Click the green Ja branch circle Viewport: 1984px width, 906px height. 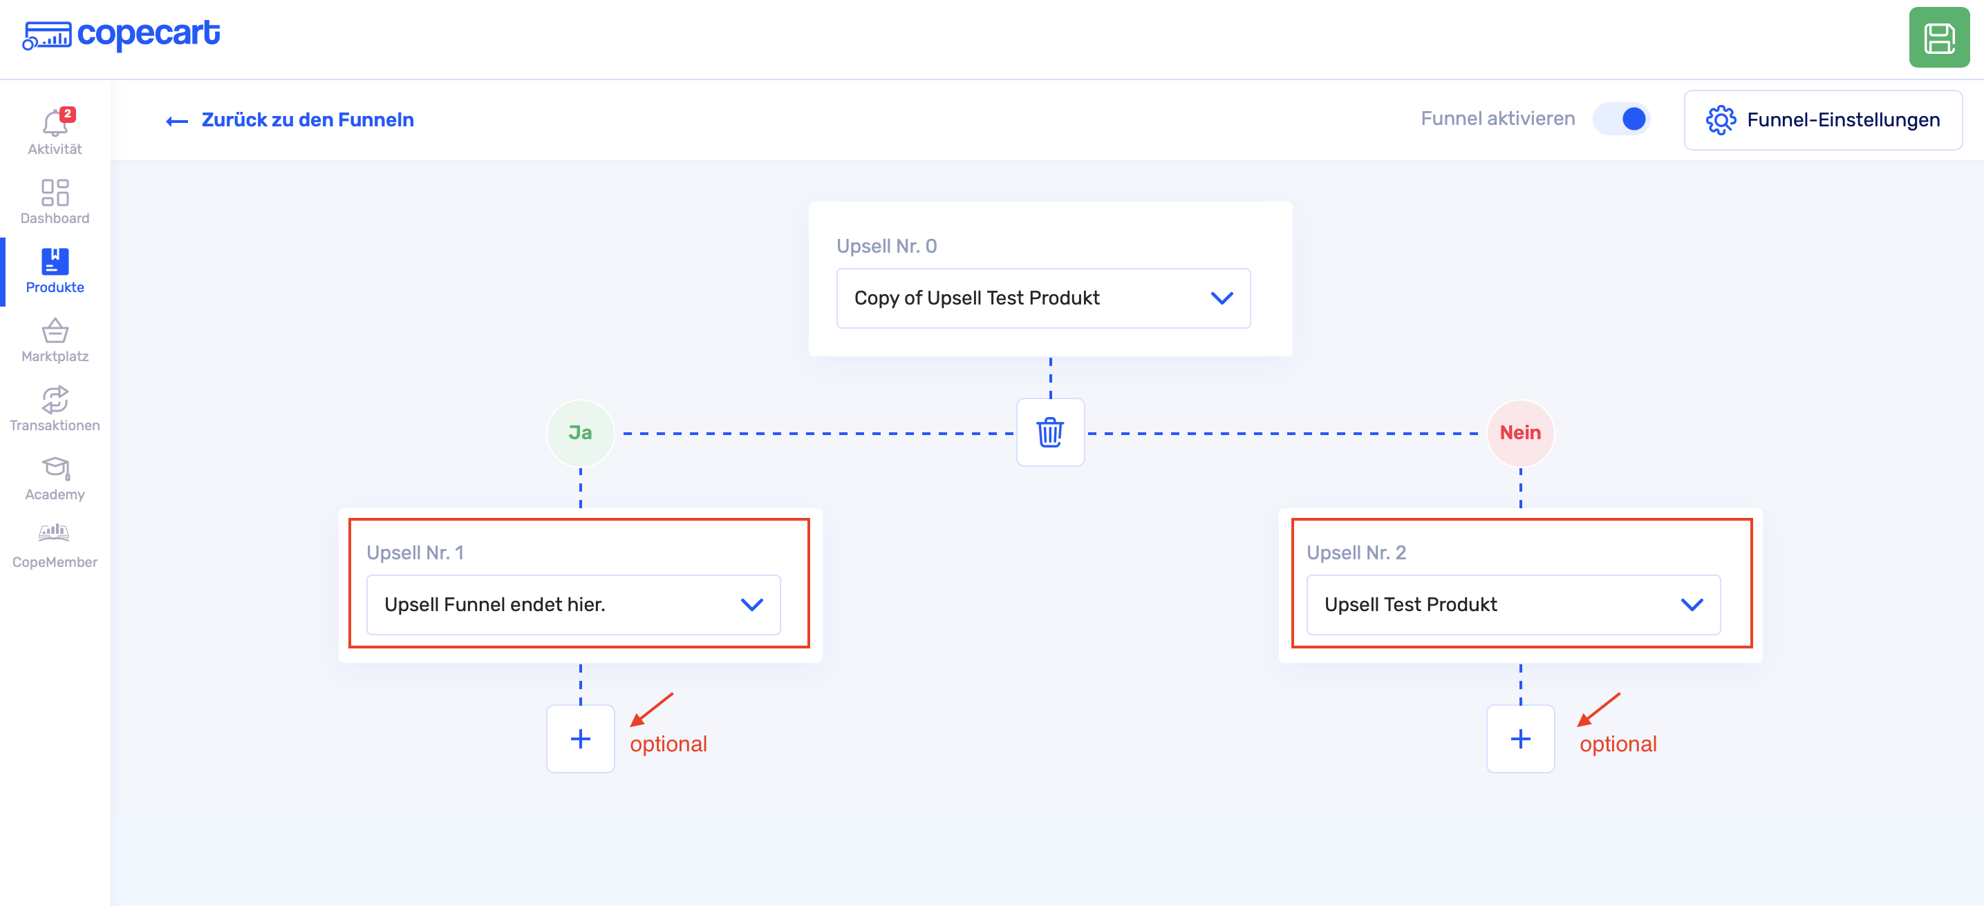tap(580, 433)
